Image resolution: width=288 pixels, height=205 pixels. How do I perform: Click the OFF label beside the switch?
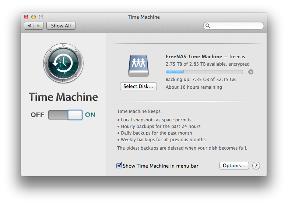point(38,115)
